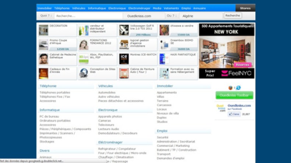Open the Immobilier menu in top bar
The width and height of the screenshot is (291, 163).
[45, 8]
